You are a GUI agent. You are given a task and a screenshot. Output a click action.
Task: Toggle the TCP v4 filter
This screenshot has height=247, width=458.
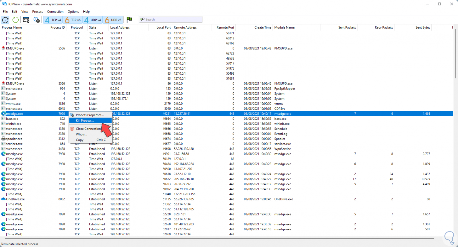53,20
